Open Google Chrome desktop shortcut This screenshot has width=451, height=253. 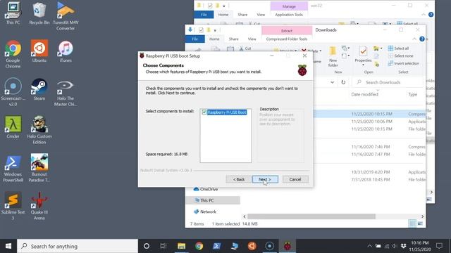[13, 54]
